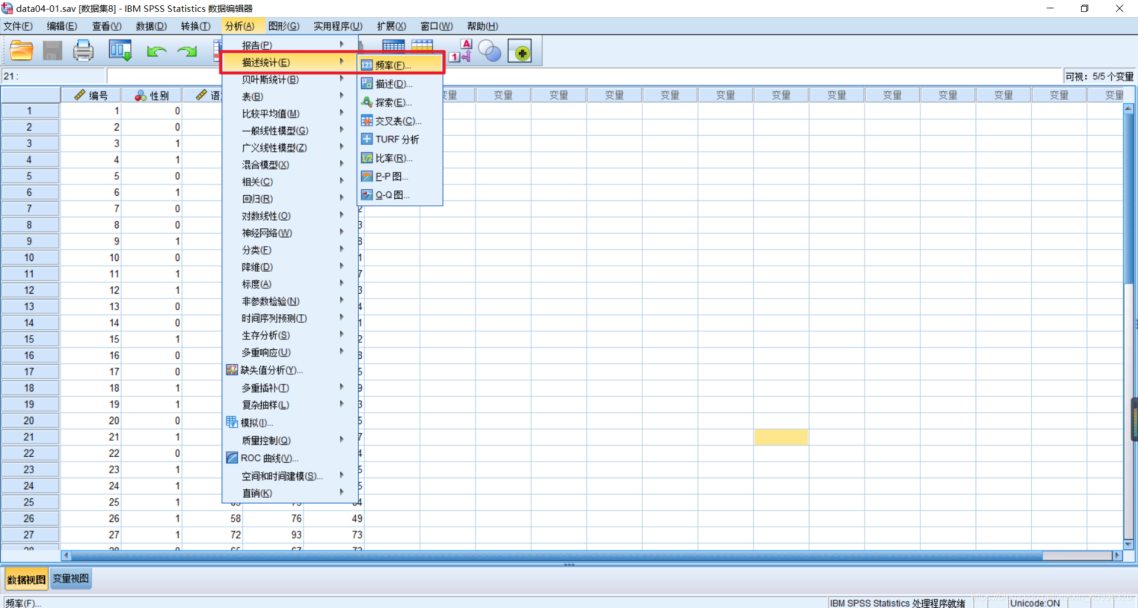Click the green Redo arrow icon
The height and width of the screenshot is (608, 1138).
tap(187, 52)
